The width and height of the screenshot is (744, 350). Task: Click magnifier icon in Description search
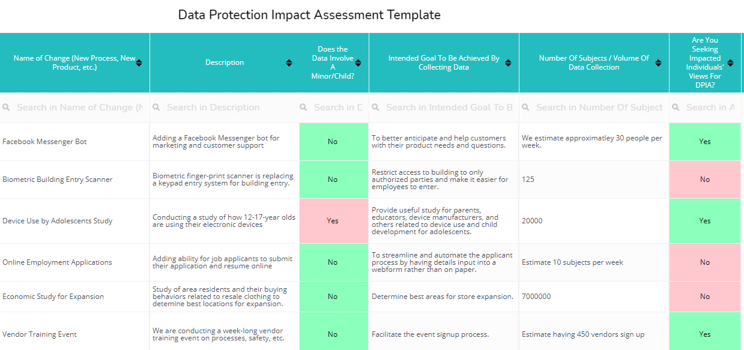coord(156,107)
